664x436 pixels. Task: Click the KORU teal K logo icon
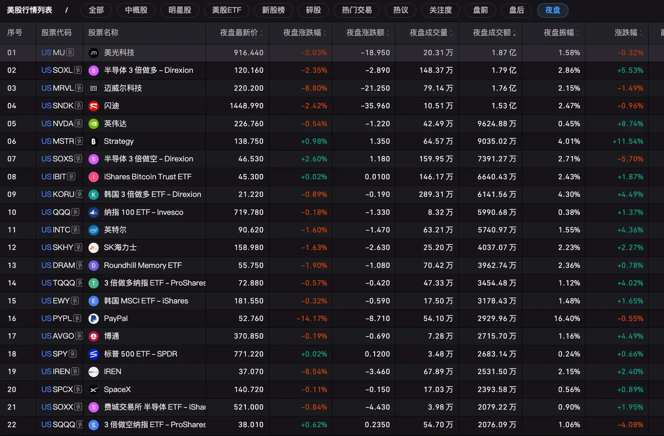click(x=93, y=194)
